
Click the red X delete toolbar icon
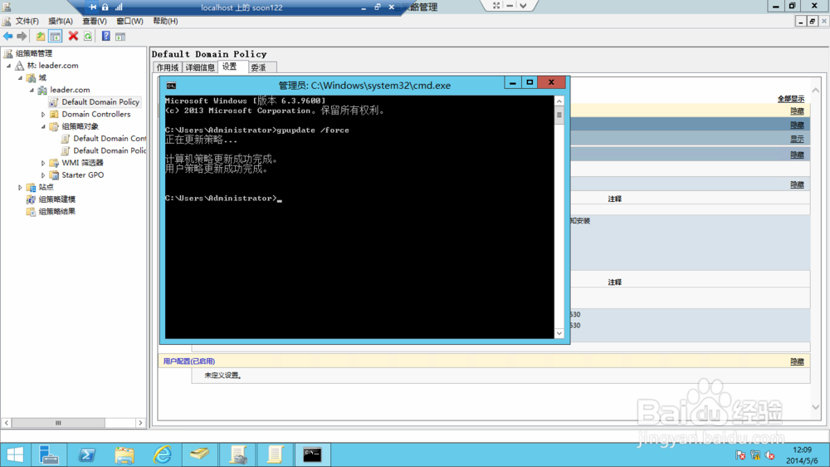click(x=73, y=36)
